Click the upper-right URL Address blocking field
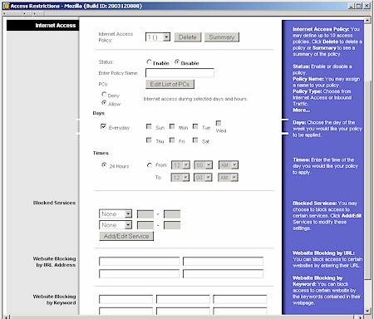 [223, 261]
